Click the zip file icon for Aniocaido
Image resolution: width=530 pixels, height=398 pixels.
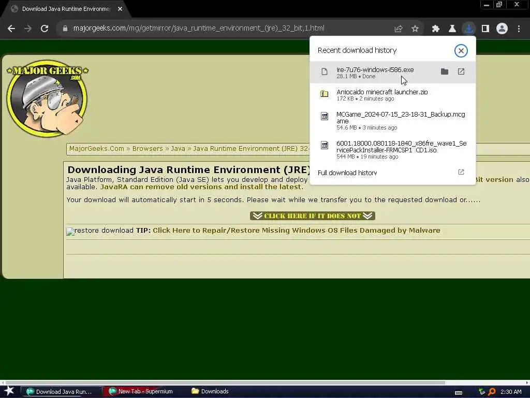[x=324, y=94]
